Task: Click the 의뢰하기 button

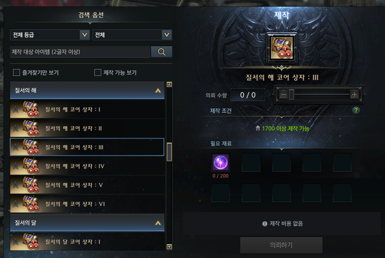Action: pos(281,245)
